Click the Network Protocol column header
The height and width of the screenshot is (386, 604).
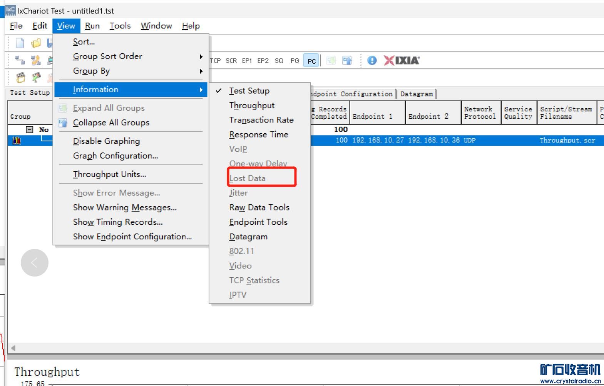pos(481,113)
